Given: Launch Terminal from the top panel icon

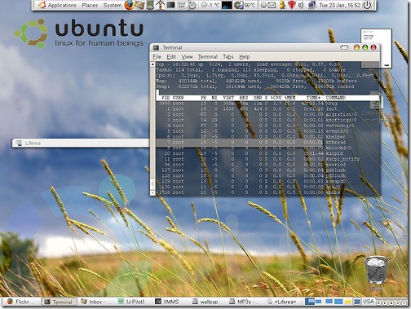Looking at the screenshot, I should pyautogui.click(x=170, y=5).
